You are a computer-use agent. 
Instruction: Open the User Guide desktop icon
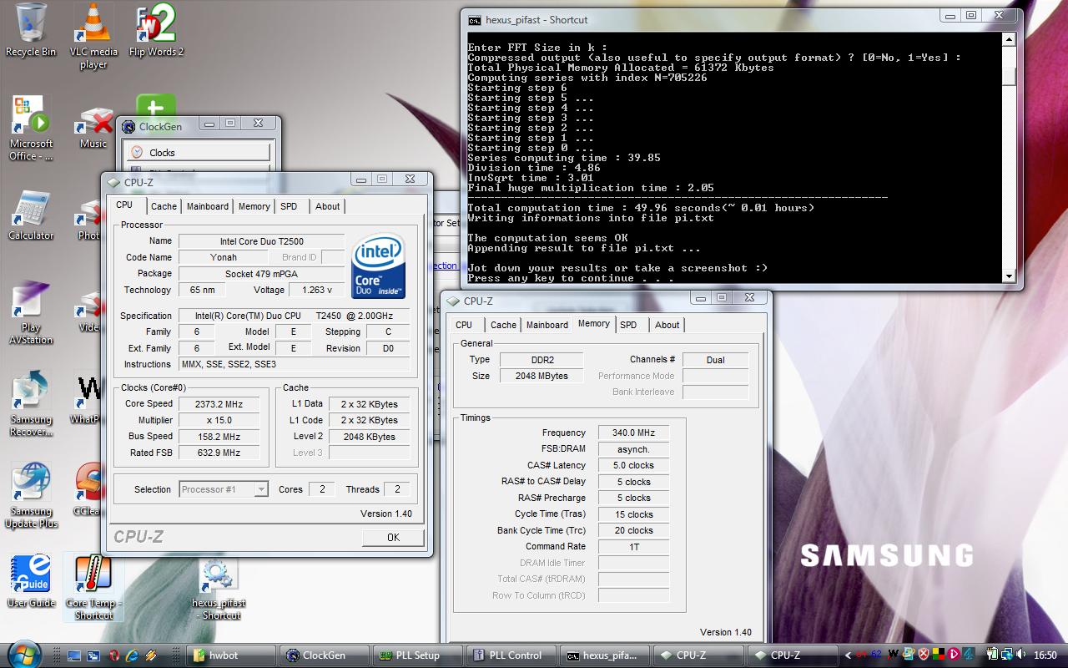31,581
